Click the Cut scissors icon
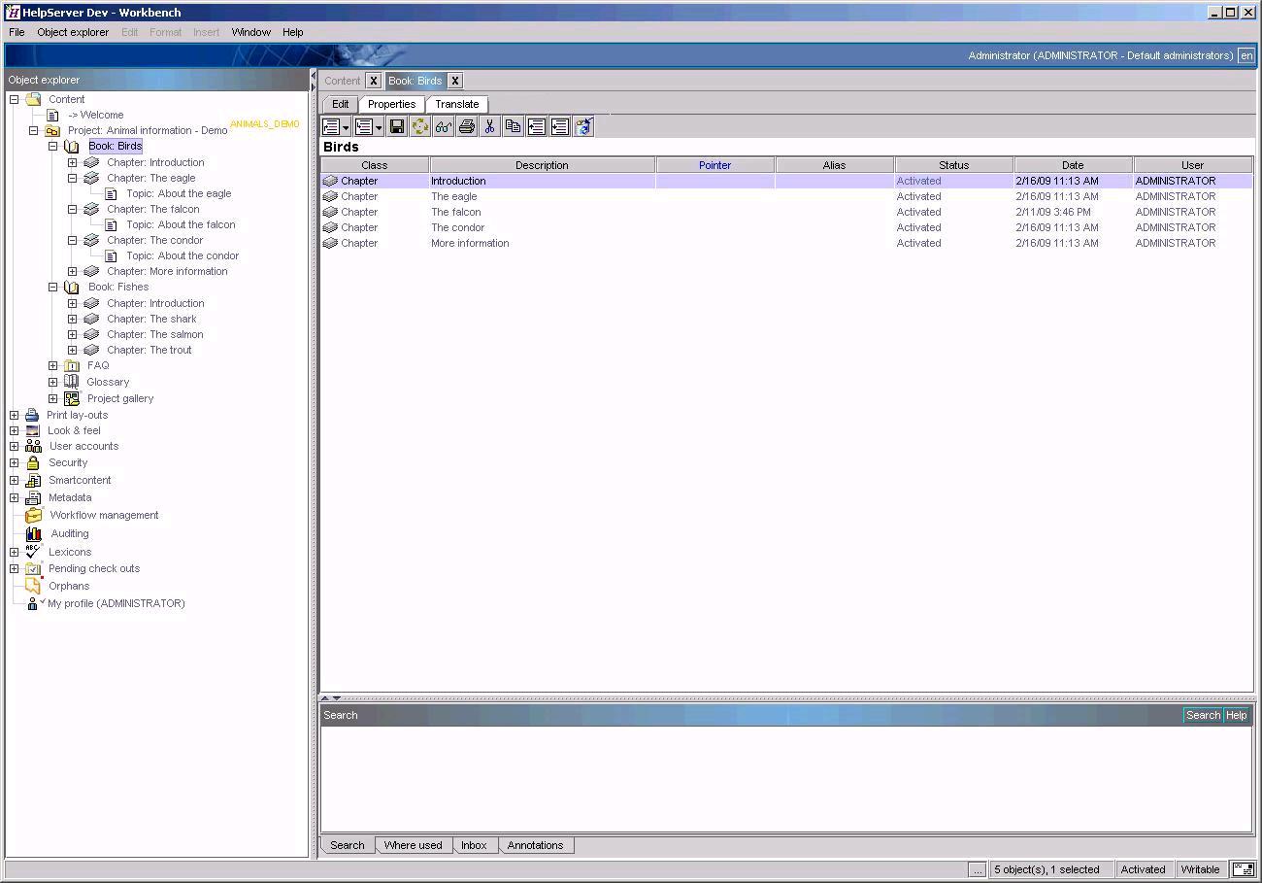Viewport: 1262px width, 883px height. tap(489, 126)
